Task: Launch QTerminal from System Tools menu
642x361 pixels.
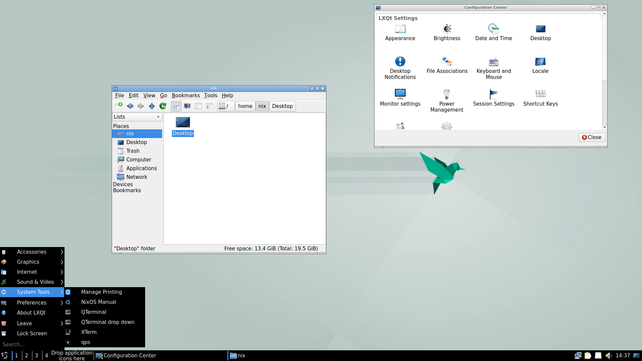Action: click(x=94, y=312)
